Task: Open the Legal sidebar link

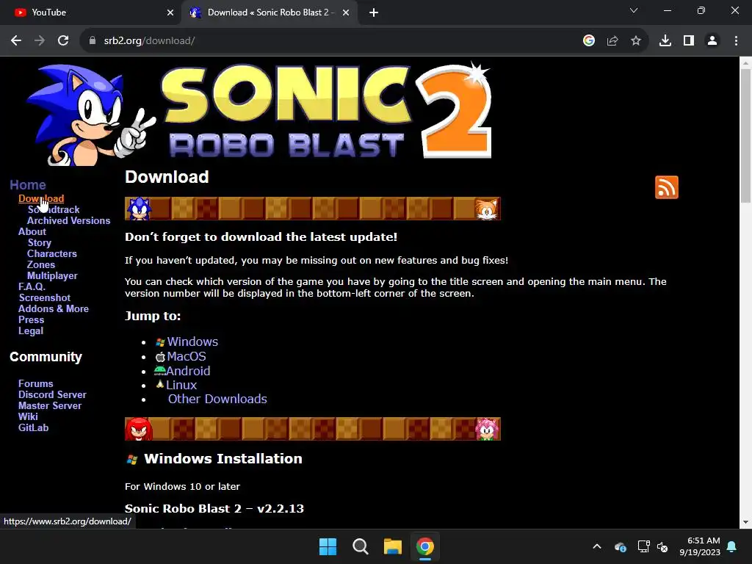Action: pyautogui.click(x=31, y=331)
